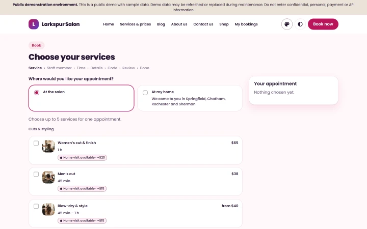The height and width of the screenshot is (229, 367).
Task: Click Blow-dry Home visit +$15 badge
Action: click(x=82, y=220)
